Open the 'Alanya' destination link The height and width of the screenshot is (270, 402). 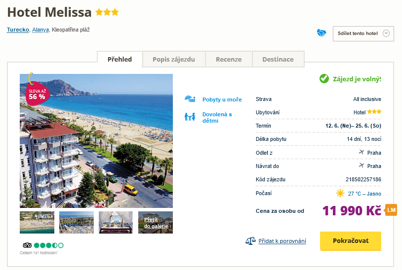(x=40, y=30)
